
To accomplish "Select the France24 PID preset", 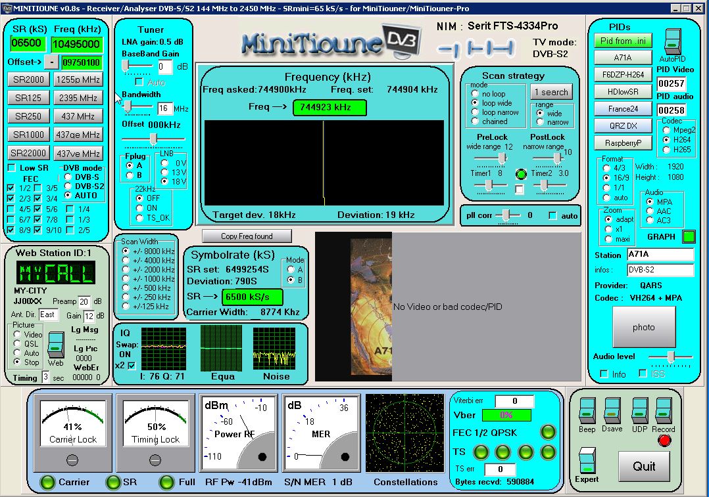I will pos(623,109).
